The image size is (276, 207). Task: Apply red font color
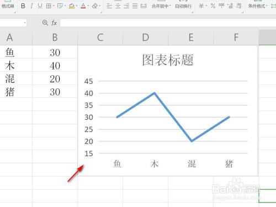pyautogui.click(x=83, y=6)
